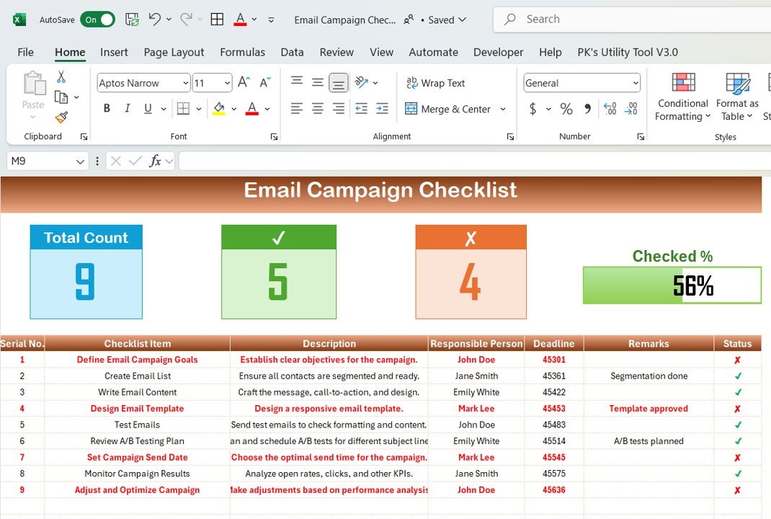The image size is (771, 519).
Task: Select cell 'Define Email Campaign Goals'
Action: pos(137,360)
